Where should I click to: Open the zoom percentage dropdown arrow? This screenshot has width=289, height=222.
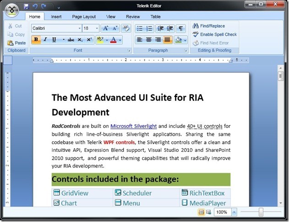coord(234,212)
